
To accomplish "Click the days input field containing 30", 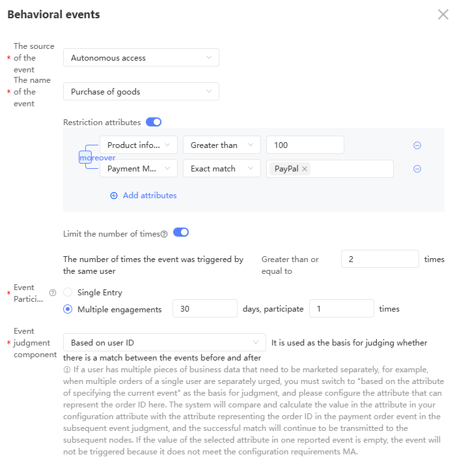I will point(204,308).
